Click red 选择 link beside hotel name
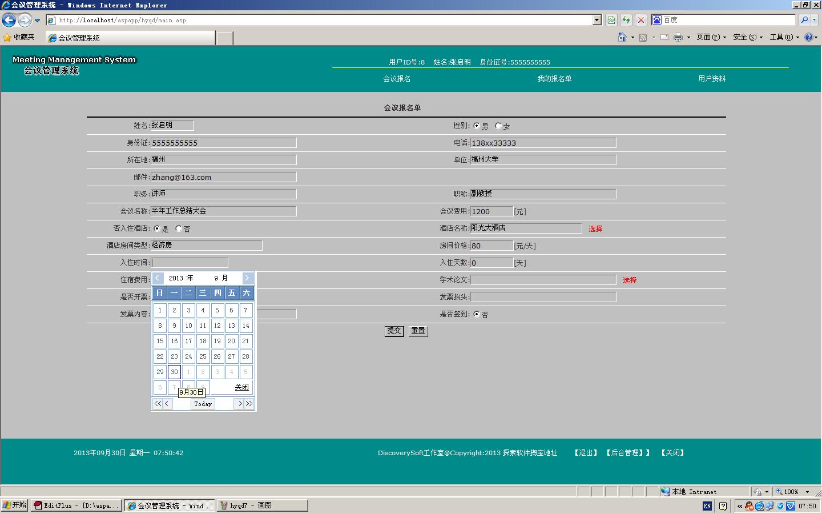 [x=595, y=228]
